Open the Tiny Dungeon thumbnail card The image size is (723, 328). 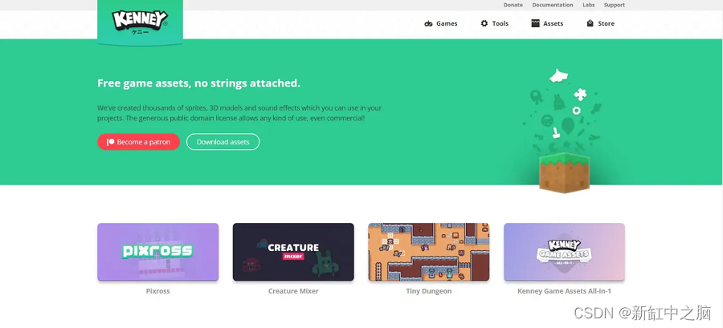[x=429, y=252]
